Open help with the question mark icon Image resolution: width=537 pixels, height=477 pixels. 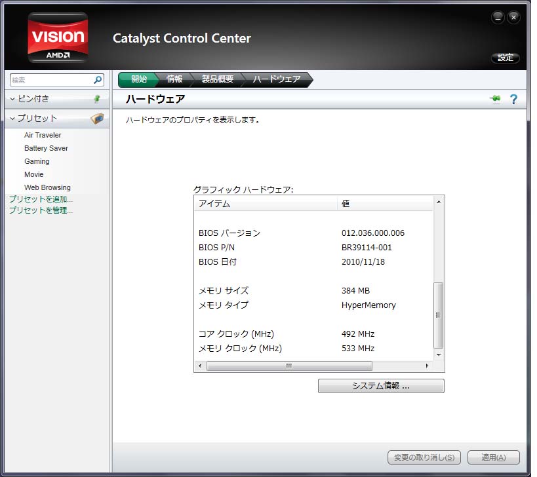[x=513, y=99]
